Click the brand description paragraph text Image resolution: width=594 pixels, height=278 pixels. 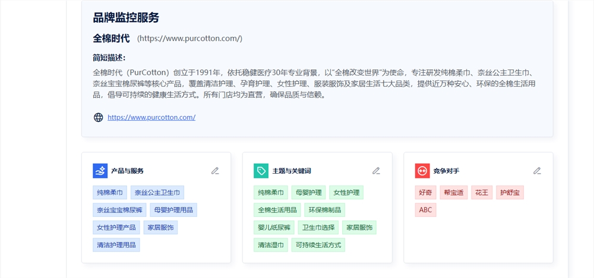tap(314, 84)
